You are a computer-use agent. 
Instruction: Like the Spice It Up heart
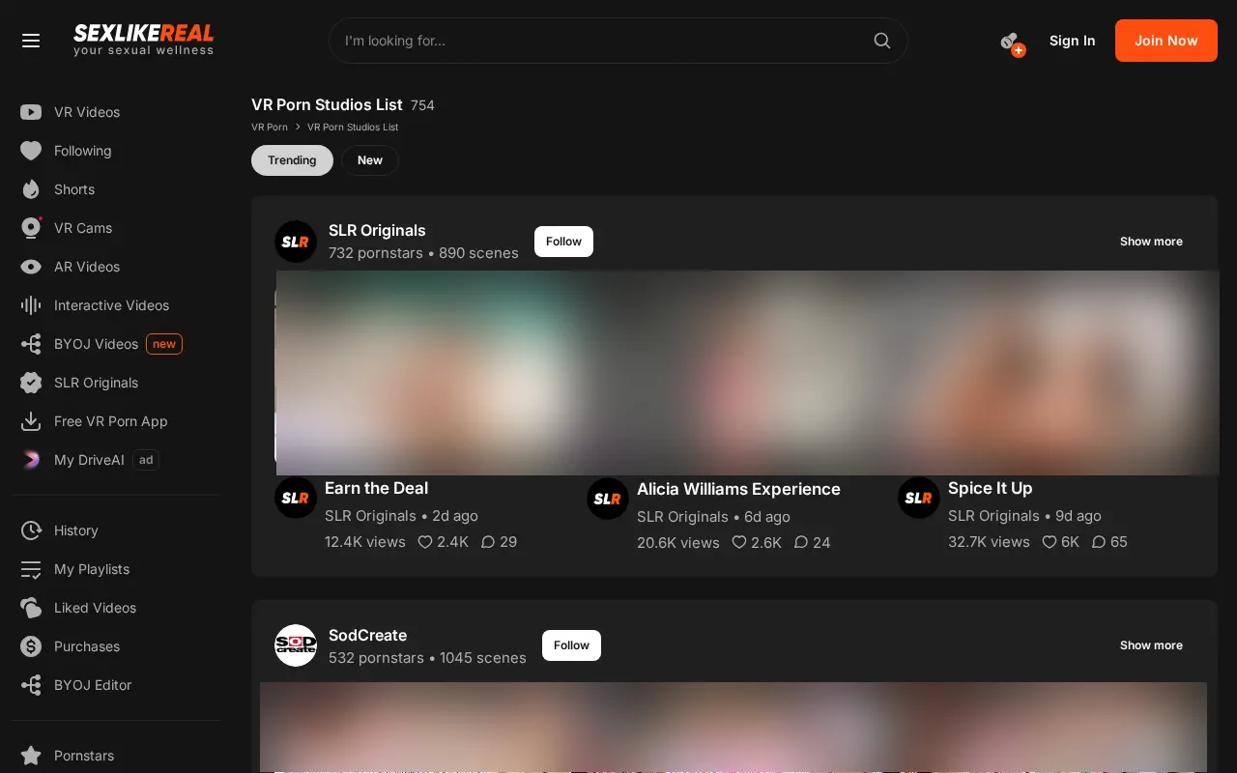1050,542
